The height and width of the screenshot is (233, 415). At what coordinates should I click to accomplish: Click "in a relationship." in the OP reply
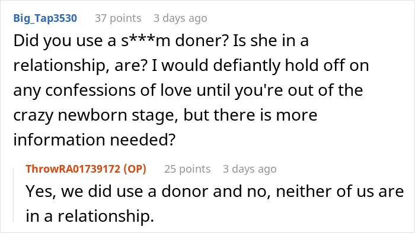pos(90,216)
